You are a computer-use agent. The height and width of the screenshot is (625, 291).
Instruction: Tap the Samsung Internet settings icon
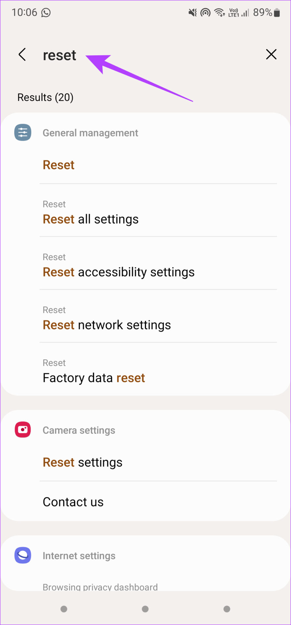(x=23, y=555)
